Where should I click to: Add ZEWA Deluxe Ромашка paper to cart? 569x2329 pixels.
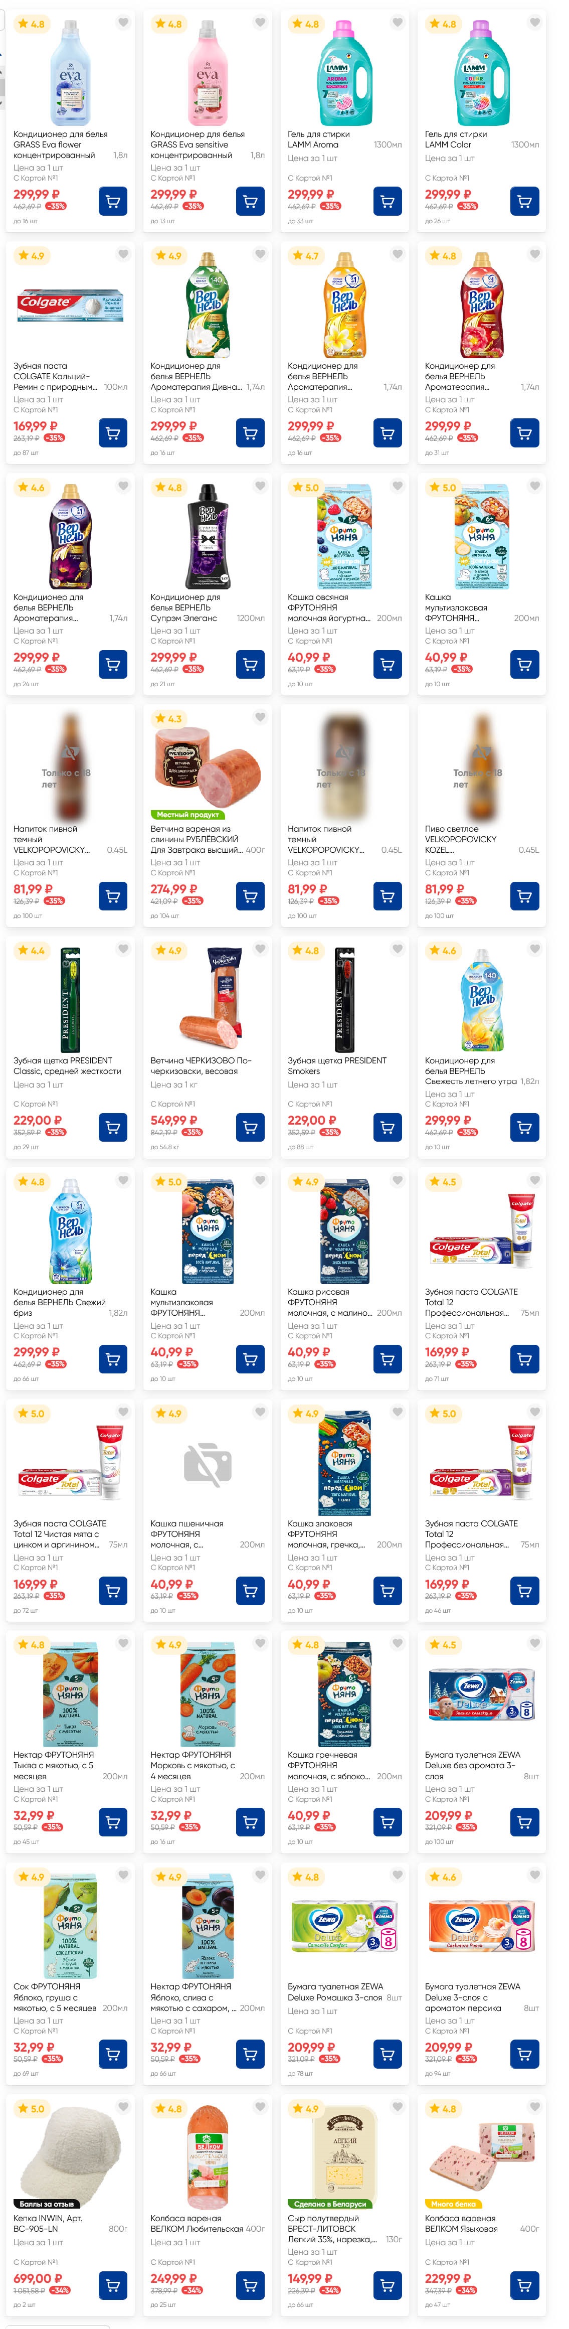click(388, 2053)
